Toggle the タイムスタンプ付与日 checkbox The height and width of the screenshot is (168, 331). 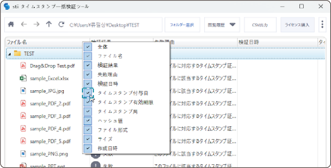coord(88,92)
